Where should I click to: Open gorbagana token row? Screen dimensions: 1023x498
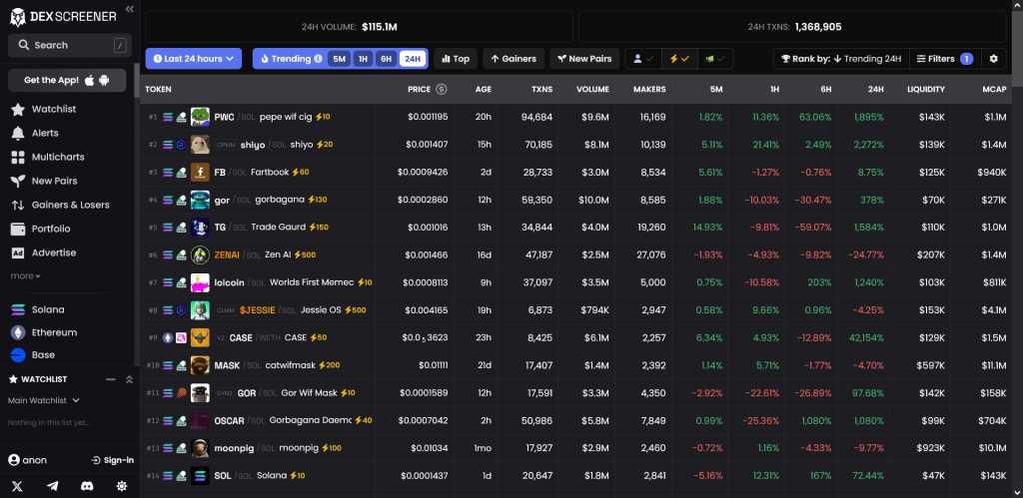click(575, 200)
